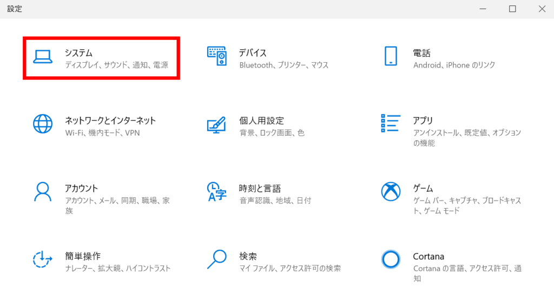Maximize the 設定 window
This screenshot has height=308, width=554.
tap(512, 9)
